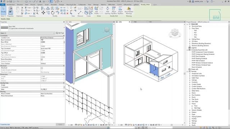This screenshot has height=129, width=230.
Task: Click Attach Top/Base tool
Action: click(x=114, y=10)
